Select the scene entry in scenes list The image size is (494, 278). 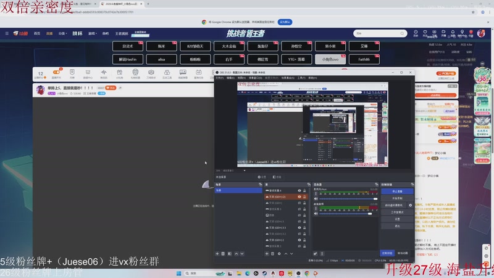coord(238,190)
